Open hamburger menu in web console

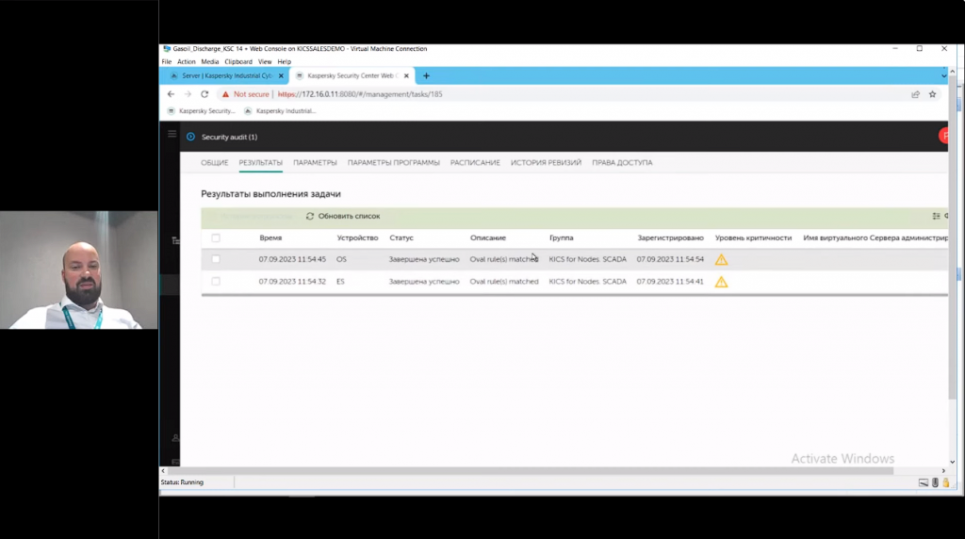point(172,134)
